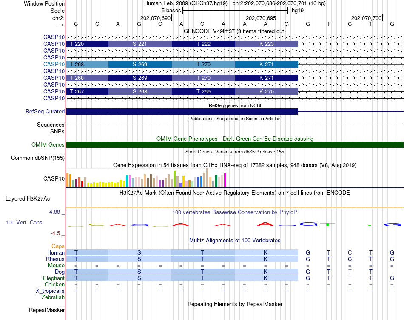Open the RefSeq genes from NCBI title
Viewport: 404px width, 320px height.
click(x=235, y=105)
